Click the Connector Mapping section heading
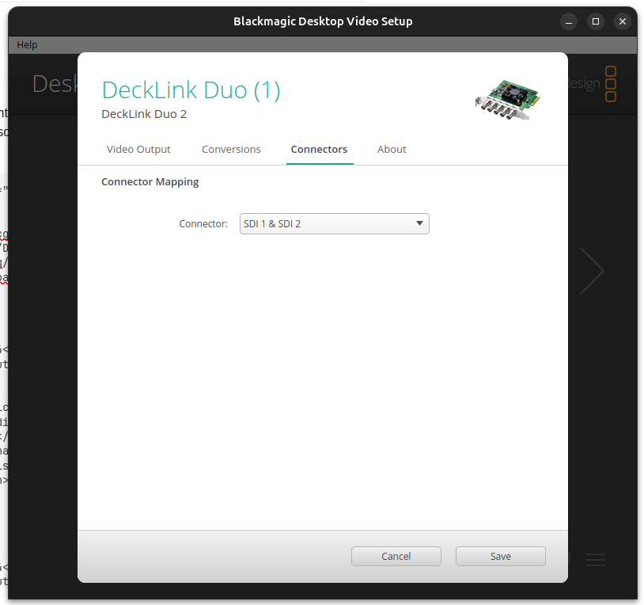644x605 pixels. 150,182
